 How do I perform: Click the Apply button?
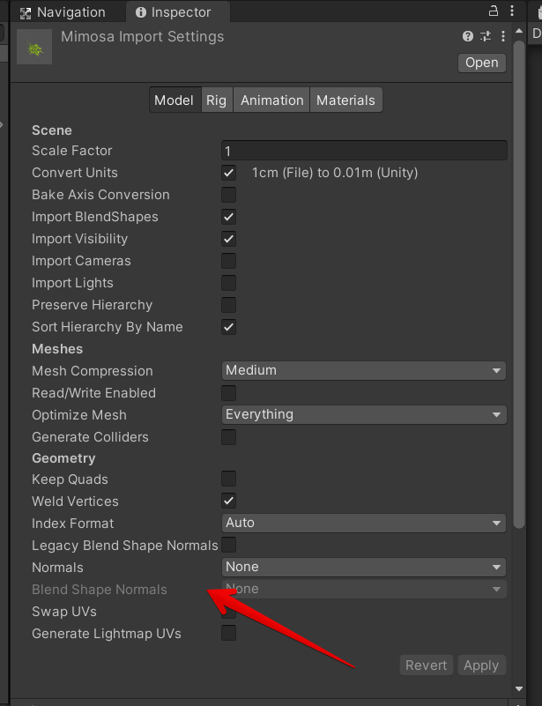(481, 665)
